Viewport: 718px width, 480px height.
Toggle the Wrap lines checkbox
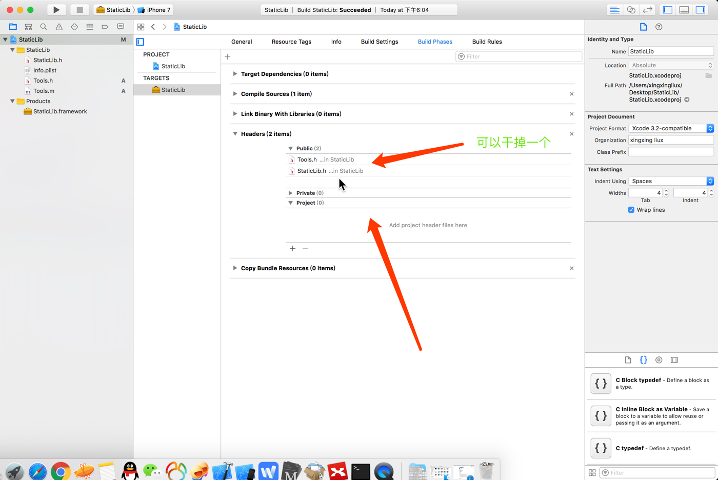point(631,210)
